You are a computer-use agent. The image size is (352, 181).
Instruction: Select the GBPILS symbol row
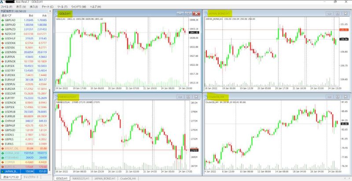[24, 139]
